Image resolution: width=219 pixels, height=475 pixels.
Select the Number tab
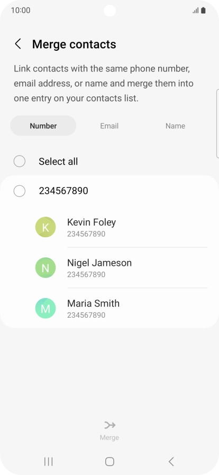click(x=43, y=126)
